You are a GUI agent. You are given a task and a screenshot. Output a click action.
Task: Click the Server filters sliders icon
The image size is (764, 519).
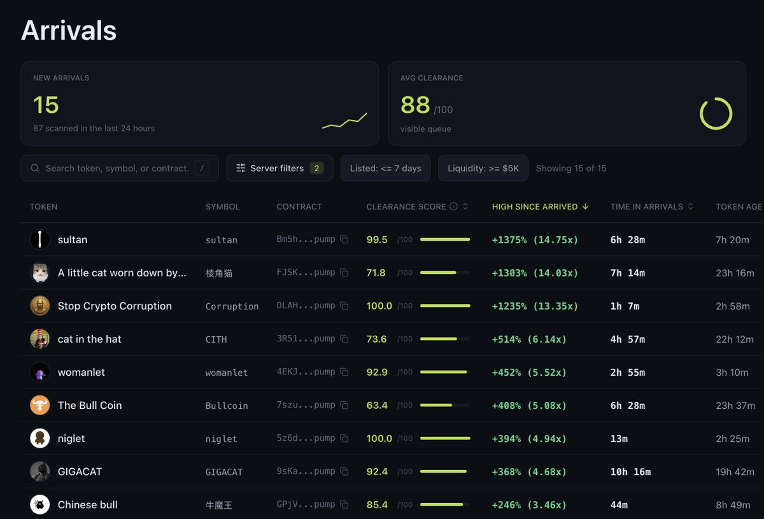click(241, 168)
